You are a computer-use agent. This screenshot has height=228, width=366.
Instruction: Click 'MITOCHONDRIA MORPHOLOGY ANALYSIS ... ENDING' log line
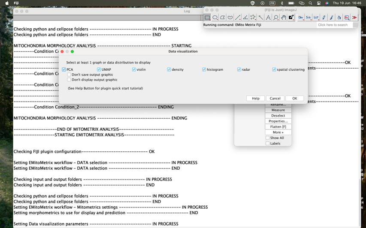pos(100,118)
